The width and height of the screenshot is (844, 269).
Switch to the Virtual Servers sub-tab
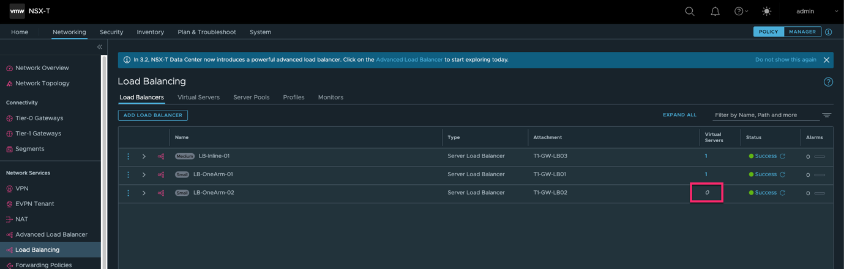[198, 97]
